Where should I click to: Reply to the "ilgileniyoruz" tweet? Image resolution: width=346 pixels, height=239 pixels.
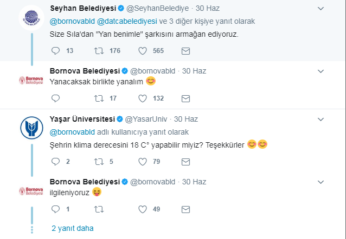[55, 209]
